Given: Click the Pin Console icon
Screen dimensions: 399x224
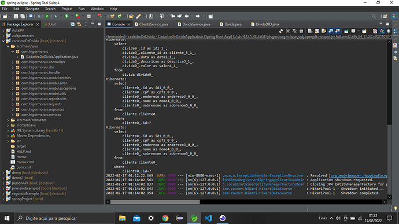Looking at the screenshot, I should (346, 31).
